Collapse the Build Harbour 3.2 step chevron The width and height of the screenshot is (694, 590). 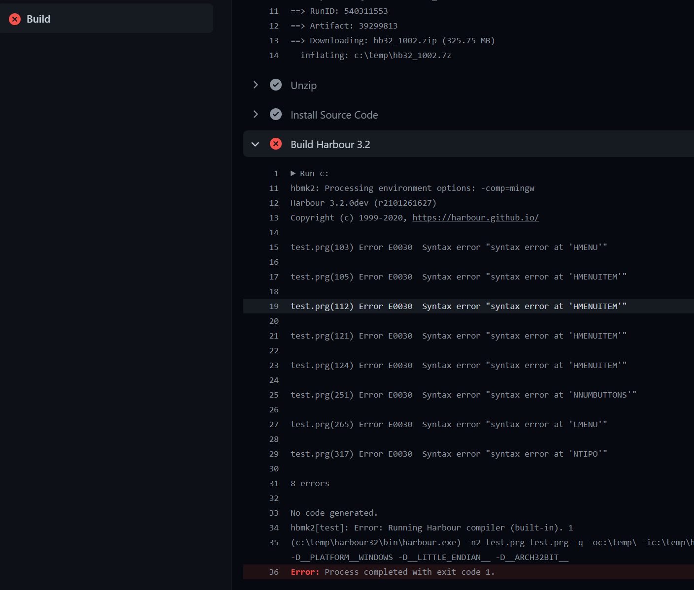point(255,144)
